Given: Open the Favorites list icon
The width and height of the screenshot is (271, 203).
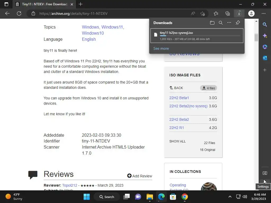Looking at the screenshot, I should click(x=216, y=13).
